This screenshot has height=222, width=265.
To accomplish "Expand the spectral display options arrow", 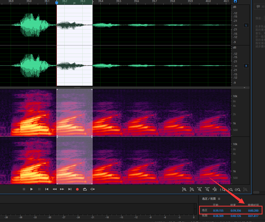I will [244, 88].
